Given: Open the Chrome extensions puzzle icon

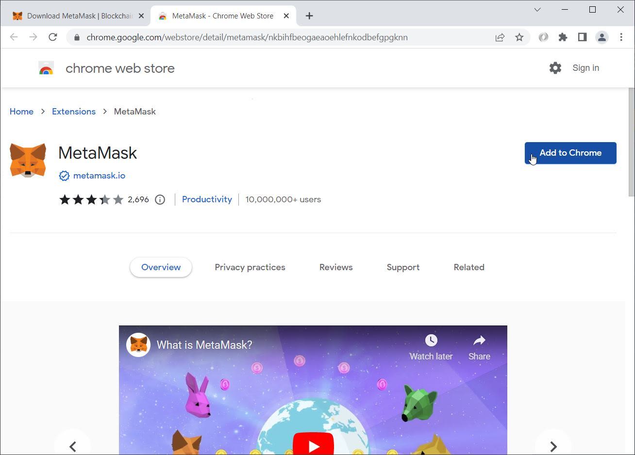Looking at the screenshot, I should (563, 37).
